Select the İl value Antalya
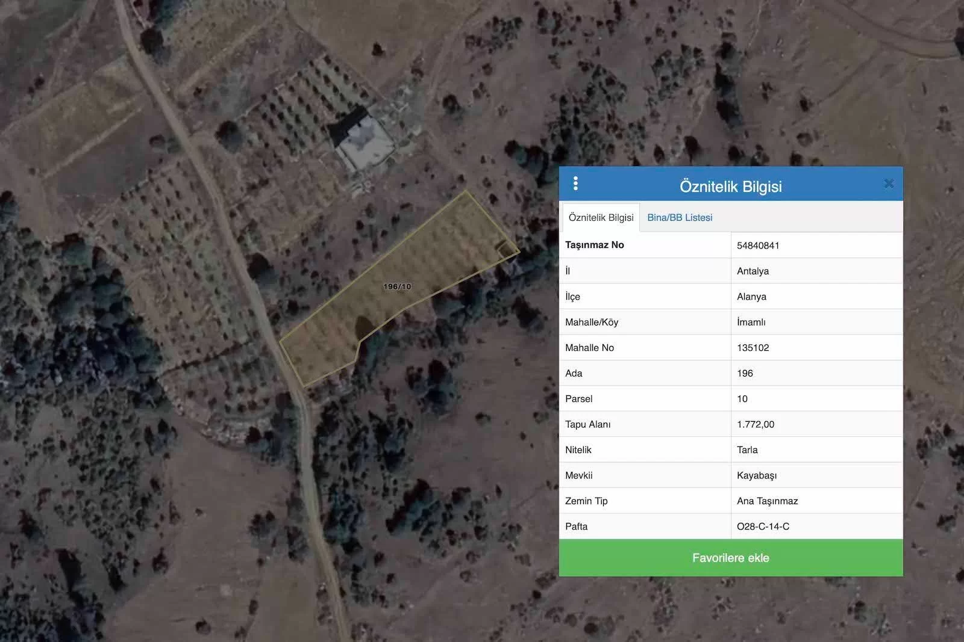The image size is (964, 642). click(x=753, y=271)
